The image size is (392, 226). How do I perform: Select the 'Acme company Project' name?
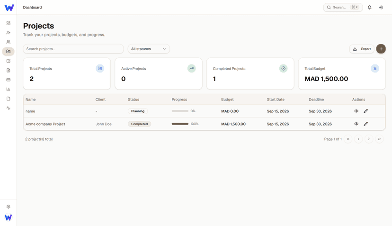pyautogui.click(x=45, y=124)
